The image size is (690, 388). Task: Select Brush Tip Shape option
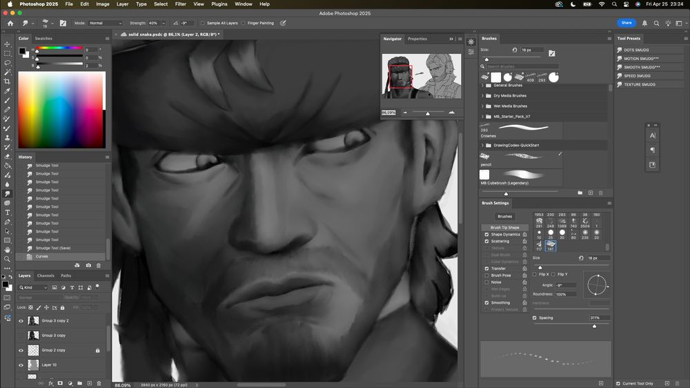pos(505,228)
